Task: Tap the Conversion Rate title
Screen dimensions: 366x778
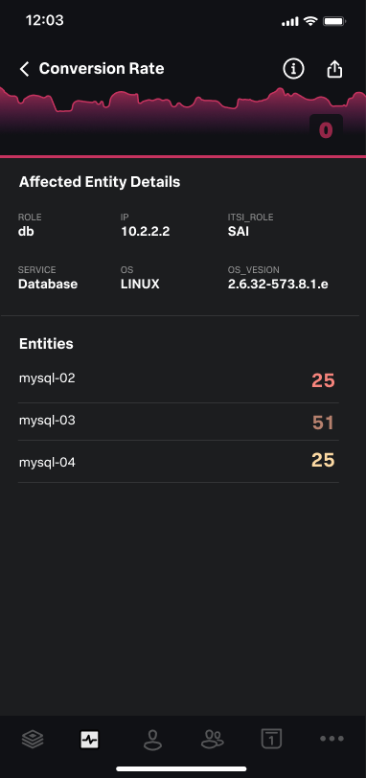Action: point(102,68)
